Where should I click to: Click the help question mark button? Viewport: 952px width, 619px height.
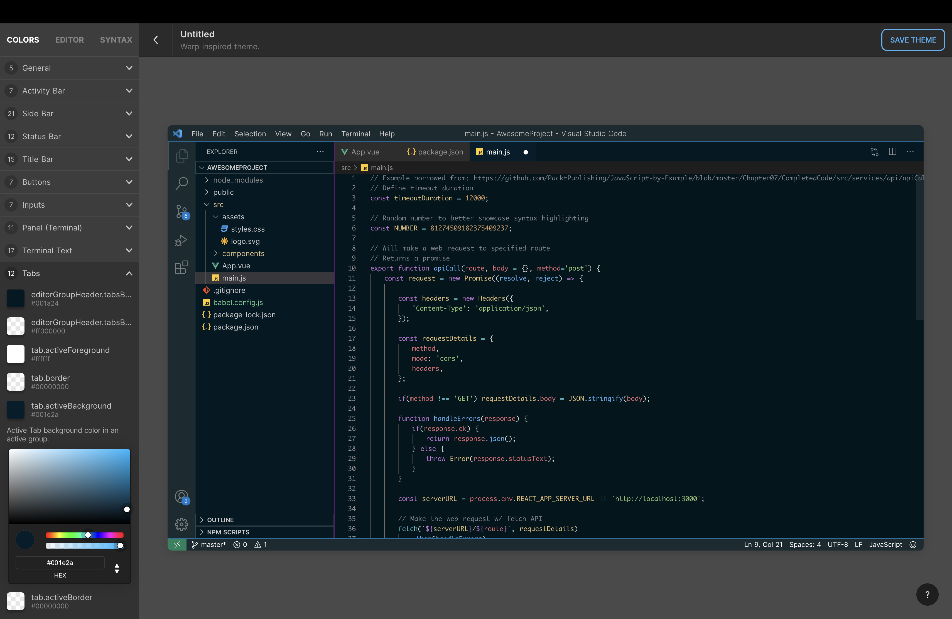927,595
